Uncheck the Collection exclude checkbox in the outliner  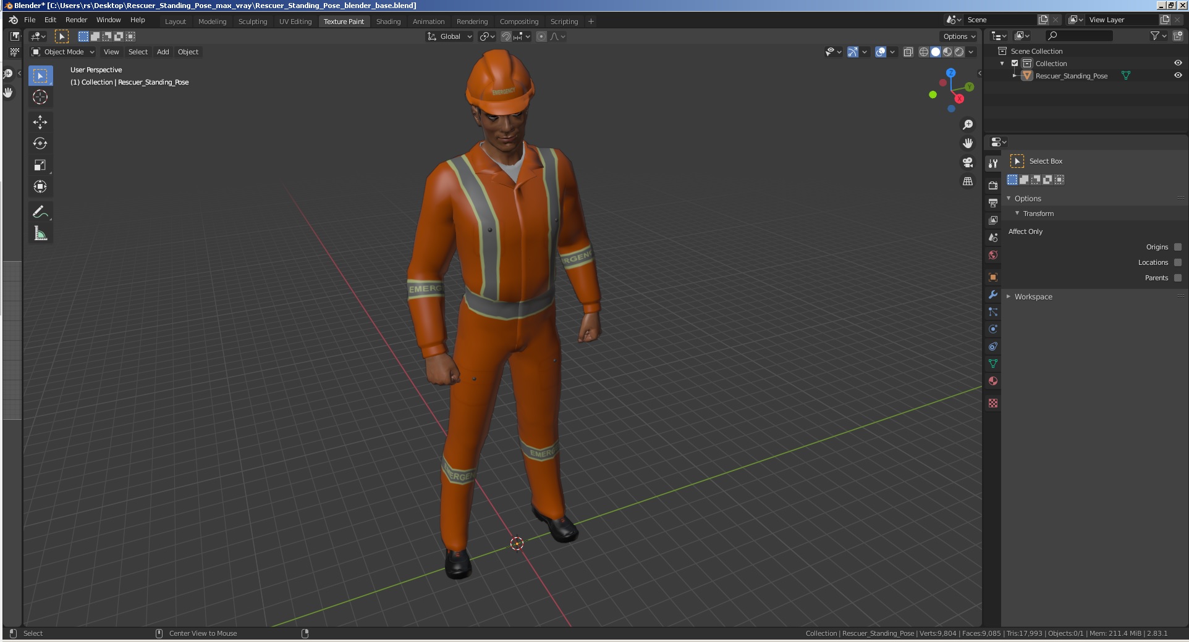pyautogui.click(x=1015, y=64)
